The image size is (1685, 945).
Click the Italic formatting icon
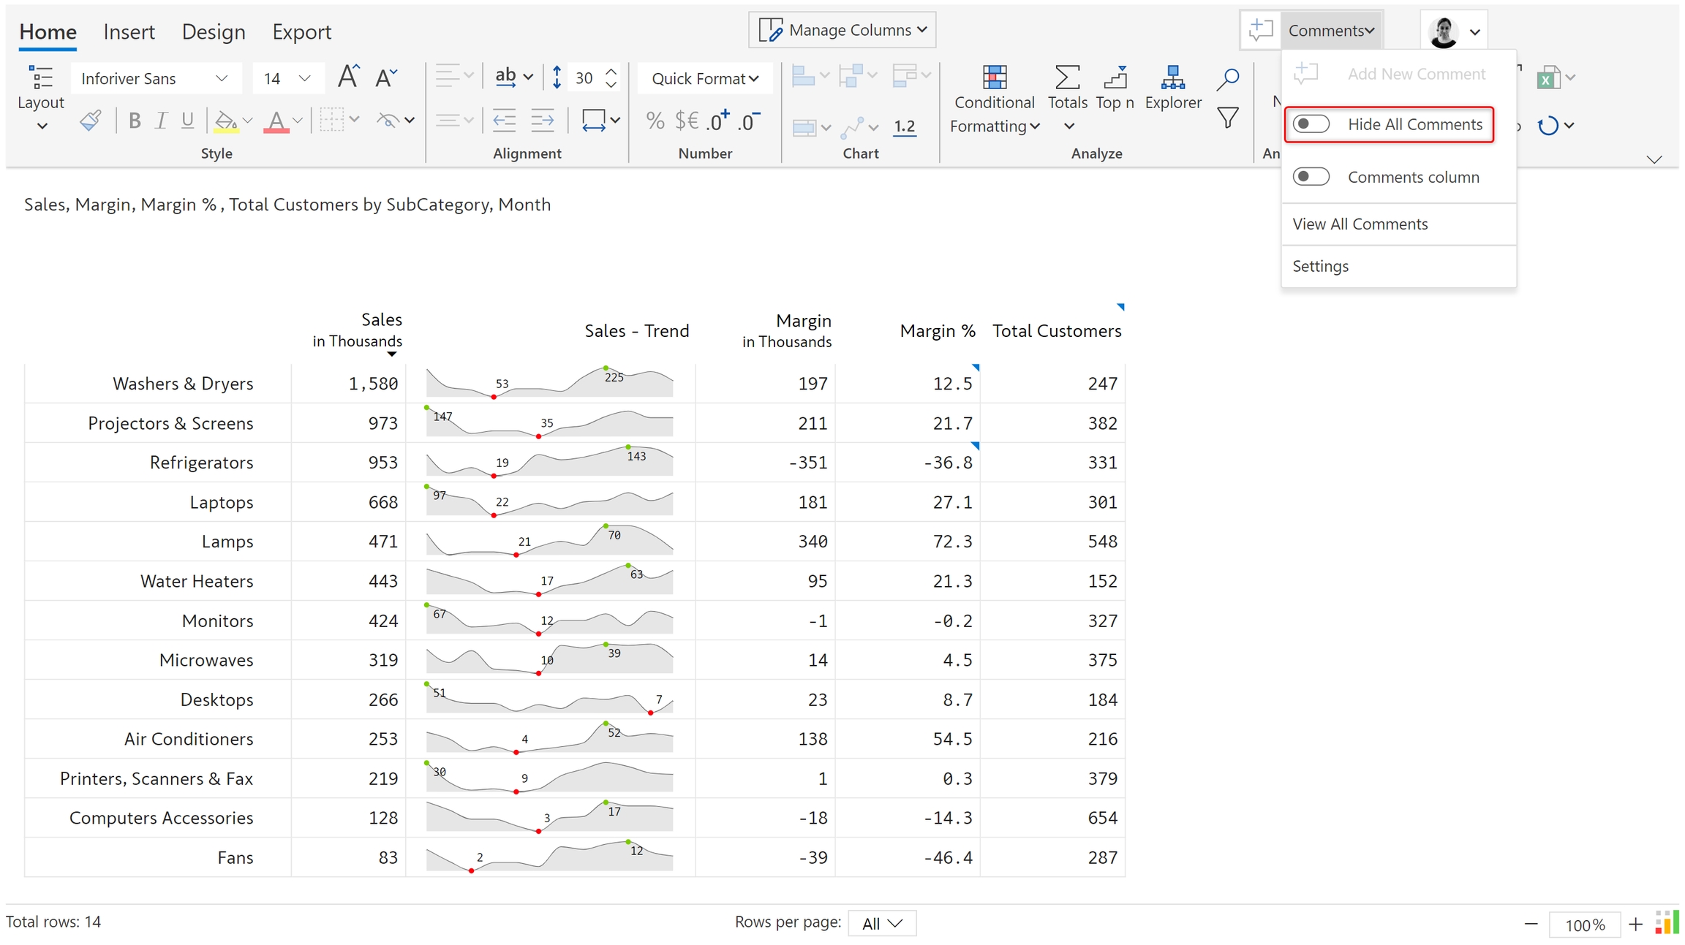pyautogui.click(x=161, y=121)
